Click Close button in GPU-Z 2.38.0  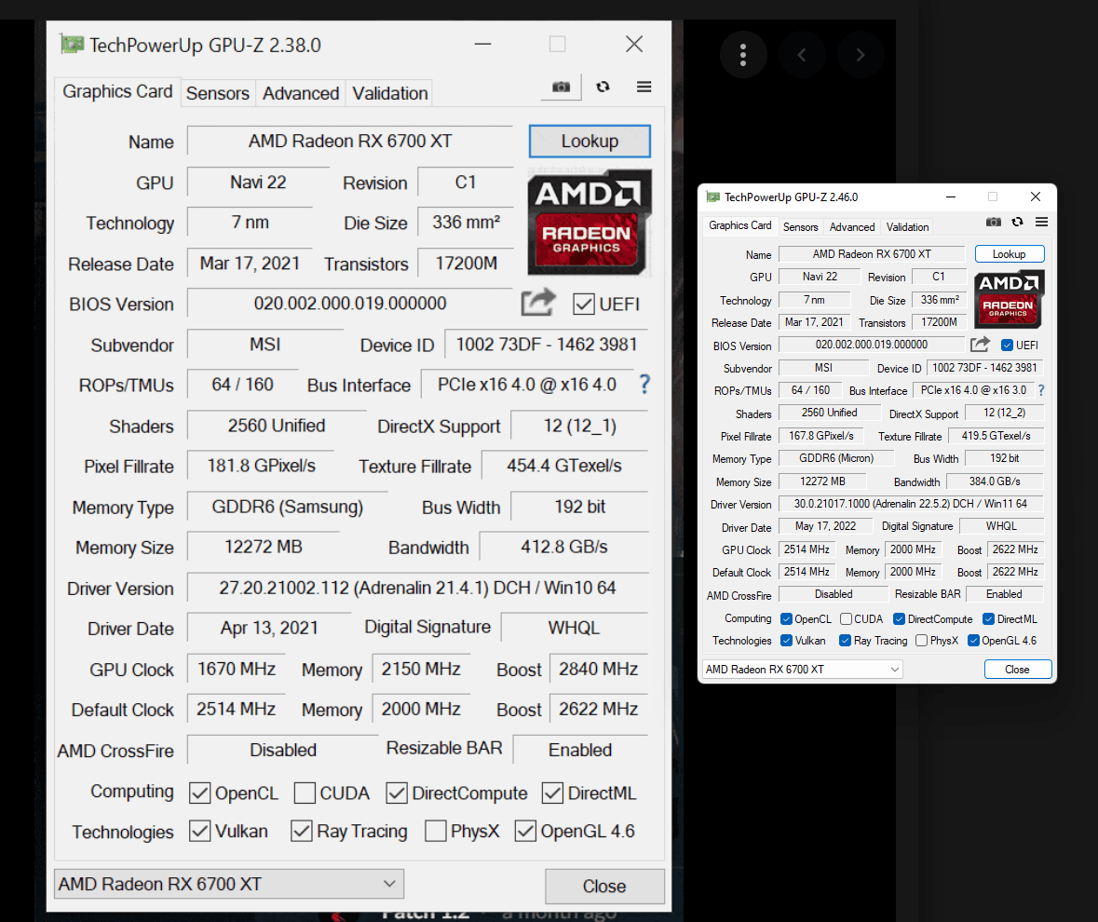pyautogui.click(x=604, y=887)
